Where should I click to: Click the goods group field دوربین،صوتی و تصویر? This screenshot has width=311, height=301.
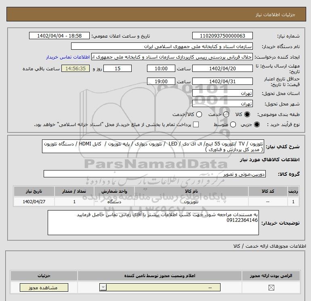click(x=155, y=174)
